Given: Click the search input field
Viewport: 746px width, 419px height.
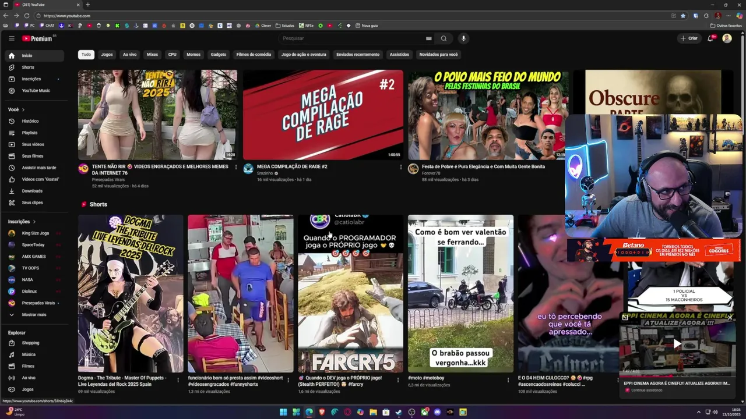Looking at the screenshot, I should tap(352, 38).
